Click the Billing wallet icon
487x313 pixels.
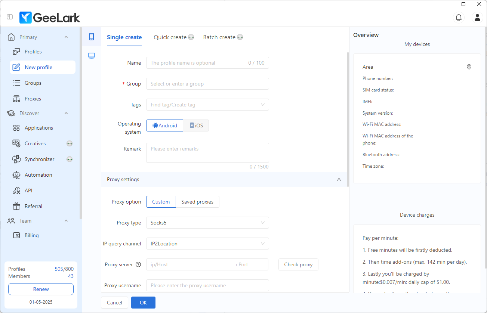pos(16,235)
